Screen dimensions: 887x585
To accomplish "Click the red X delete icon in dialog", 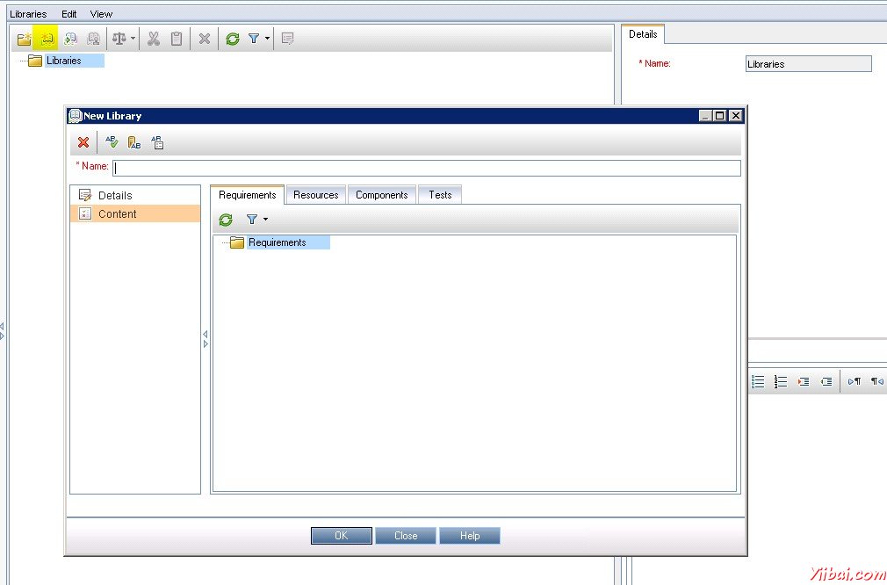I will point(83,142).
